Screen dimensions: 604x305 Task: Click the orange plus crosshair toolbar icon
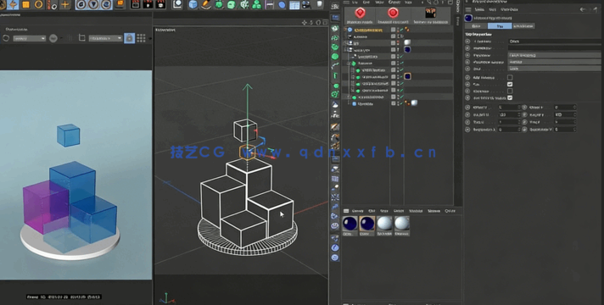pyautogui.click(x=65, y=4)
